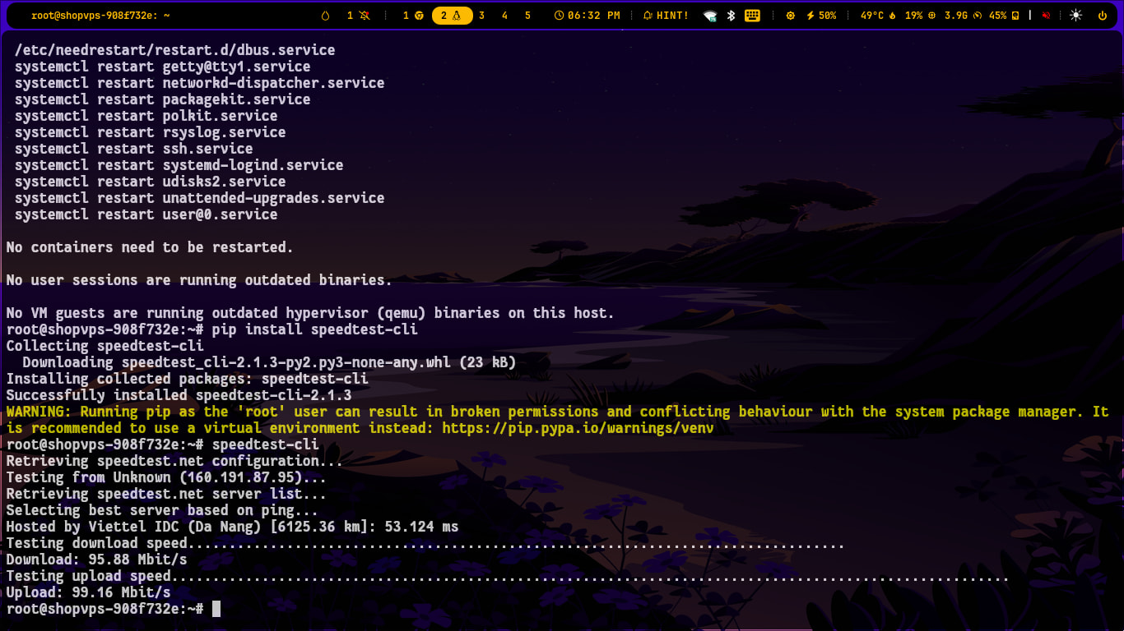Switch to workspace 1 with Chrome icon
This screenshot has height=631, width=1124.
click(x=413, y=16)
